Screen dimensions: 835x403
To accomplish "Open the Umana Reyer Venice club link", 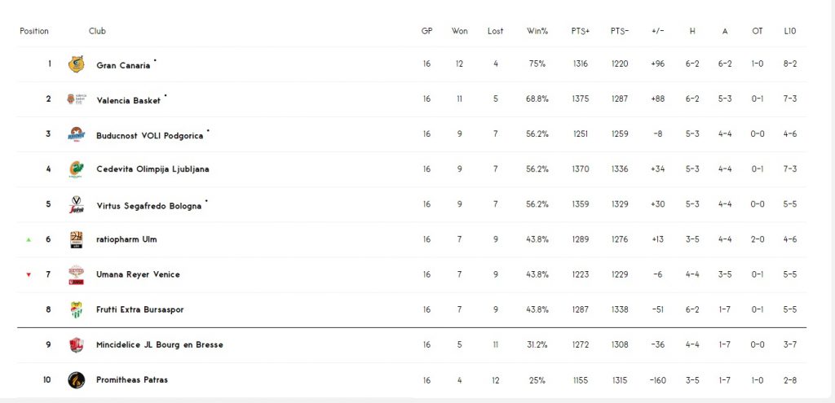I will tap(138, 275).
